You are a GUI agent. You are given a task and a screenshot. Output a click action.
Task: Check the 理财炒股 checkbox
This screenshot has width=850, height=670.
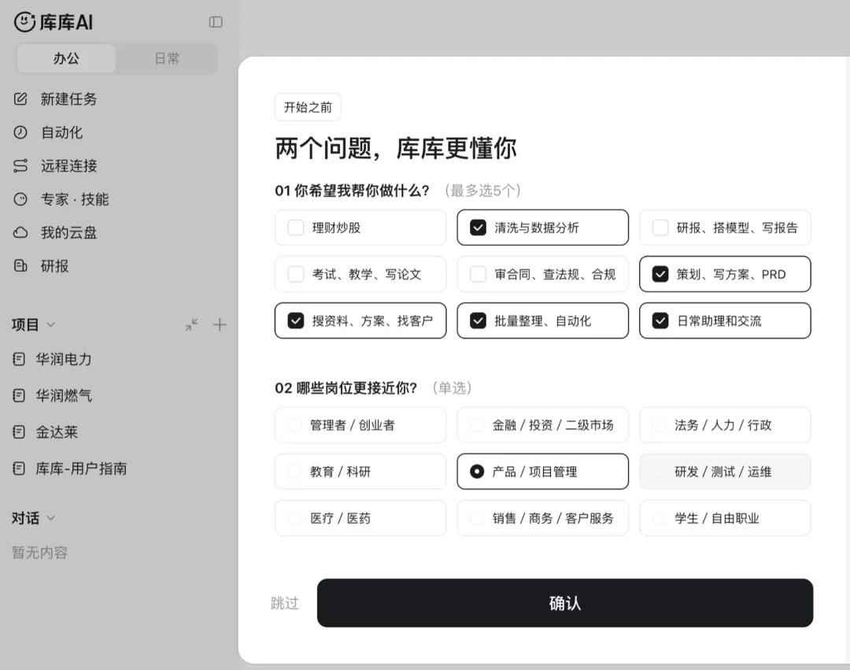[295, 228]
